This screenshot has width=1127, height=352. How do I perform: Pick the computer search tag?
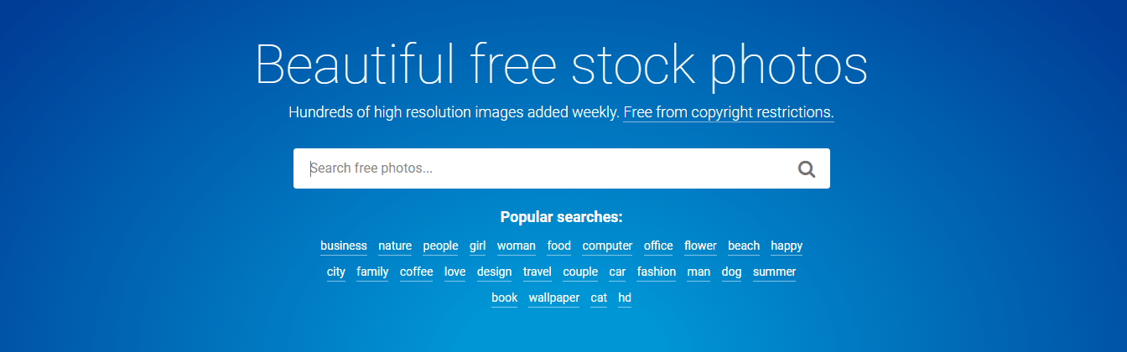(607, 246)
